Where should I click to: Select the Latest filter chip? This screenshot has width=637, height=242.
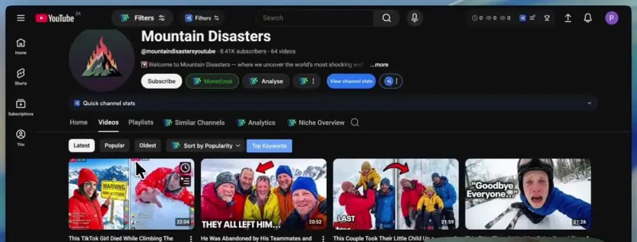(x=81, y=146)
